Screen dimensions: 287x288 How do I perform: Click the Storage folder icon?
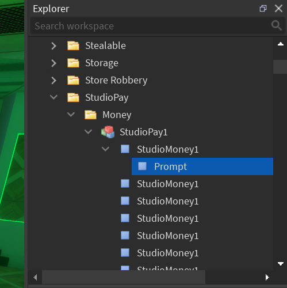tap(73, 63)
